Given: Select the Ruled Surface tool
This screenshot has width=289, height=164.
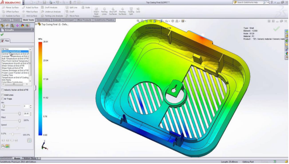Looking at the screenshot, I should [x=30, y=7].
